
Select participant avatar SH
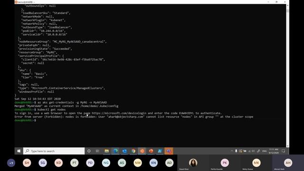(x=27, y=163)
